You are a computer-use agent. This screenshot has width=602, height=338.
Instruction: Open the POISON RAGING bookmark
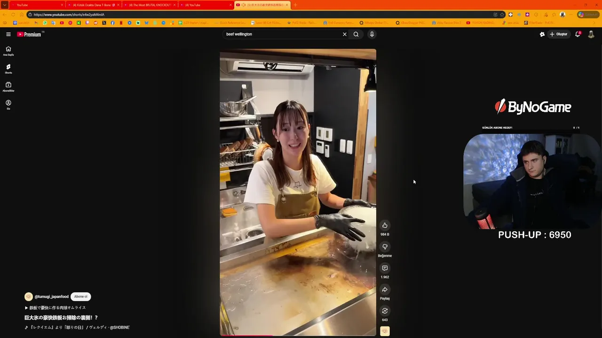[481, 23]
